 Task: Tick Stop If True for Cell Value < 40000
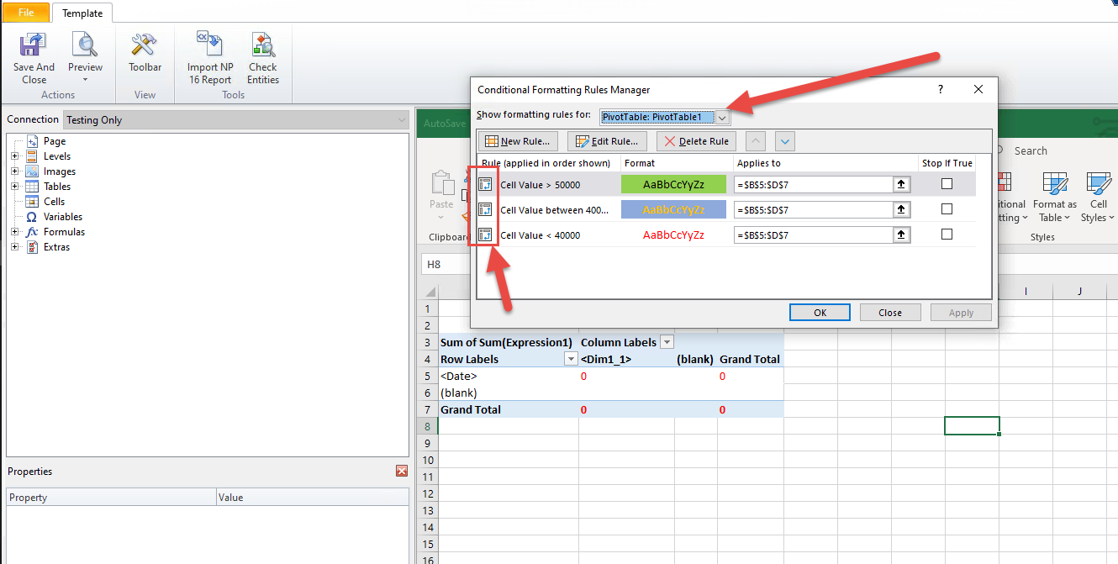coord(947,235)
